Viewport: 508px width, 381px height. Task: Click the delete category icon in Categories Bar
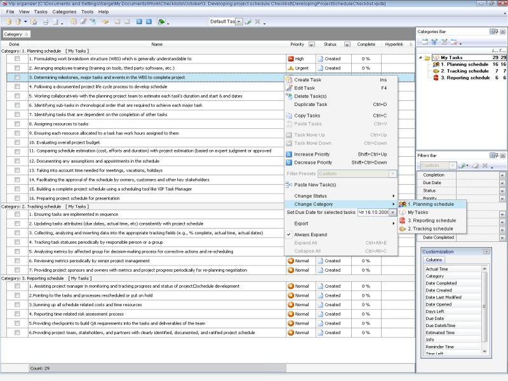454,41
